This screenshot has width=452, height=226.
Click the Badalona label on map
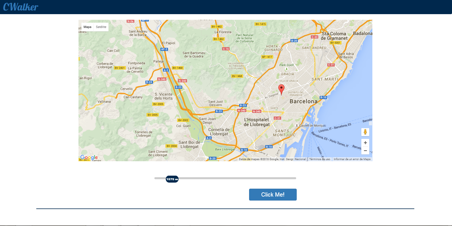click(363, 33)
